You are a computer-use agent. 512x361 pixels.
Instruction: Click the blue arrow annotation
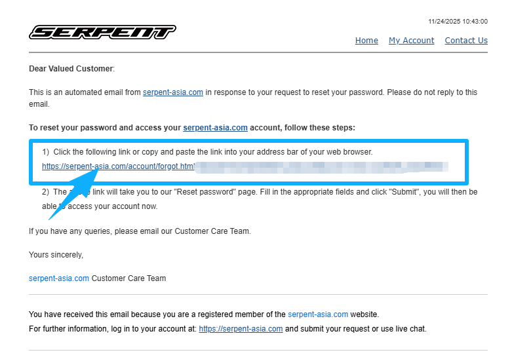pos(73,195)
